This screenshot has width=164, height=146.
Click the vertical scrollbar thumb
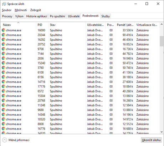coord(162,41)
